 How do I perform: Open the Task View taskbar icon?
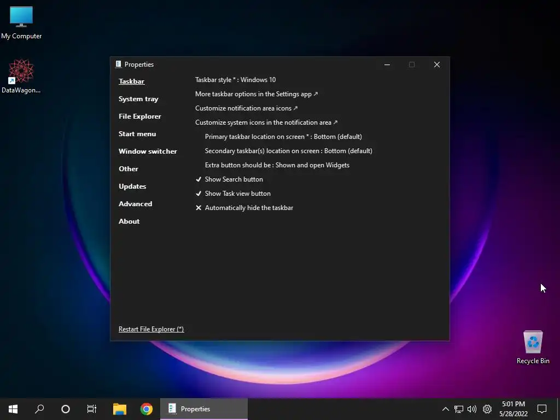pyautogui.click(x=92, y=409)
